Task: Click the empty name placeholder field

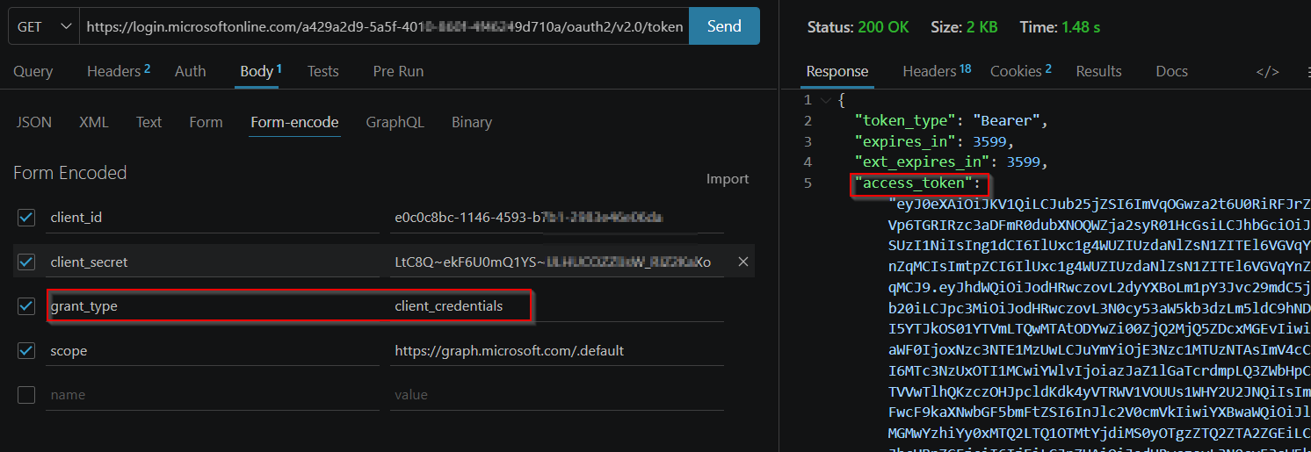Action: pos(213,395)
